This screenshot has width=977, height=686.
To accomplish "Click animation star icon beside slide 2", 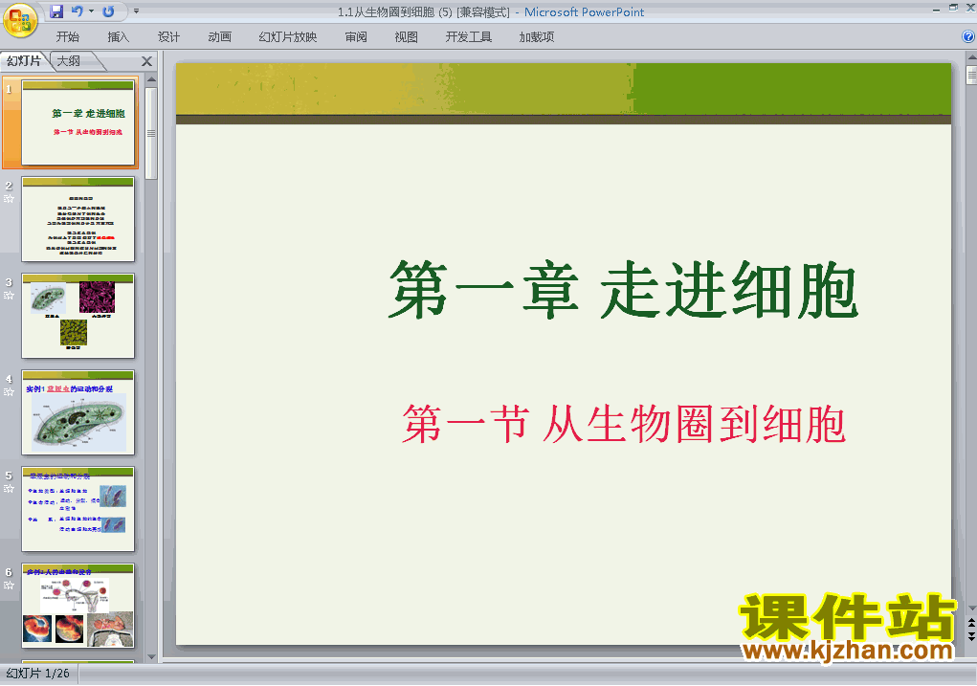I will pos(9,199).
